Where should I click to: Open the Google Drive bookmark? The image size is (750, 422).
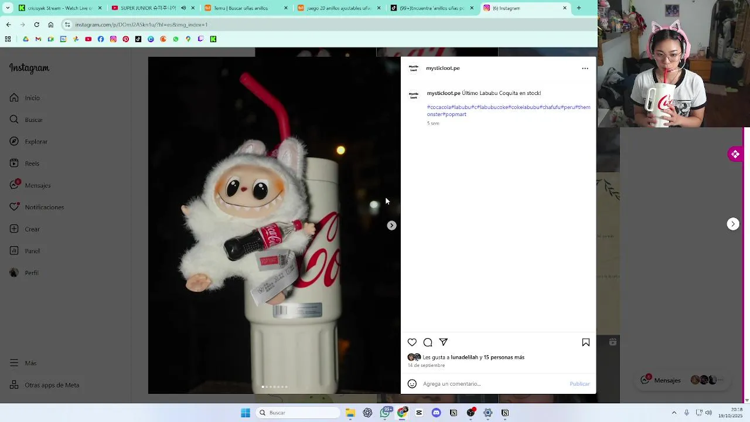[26, 39]
